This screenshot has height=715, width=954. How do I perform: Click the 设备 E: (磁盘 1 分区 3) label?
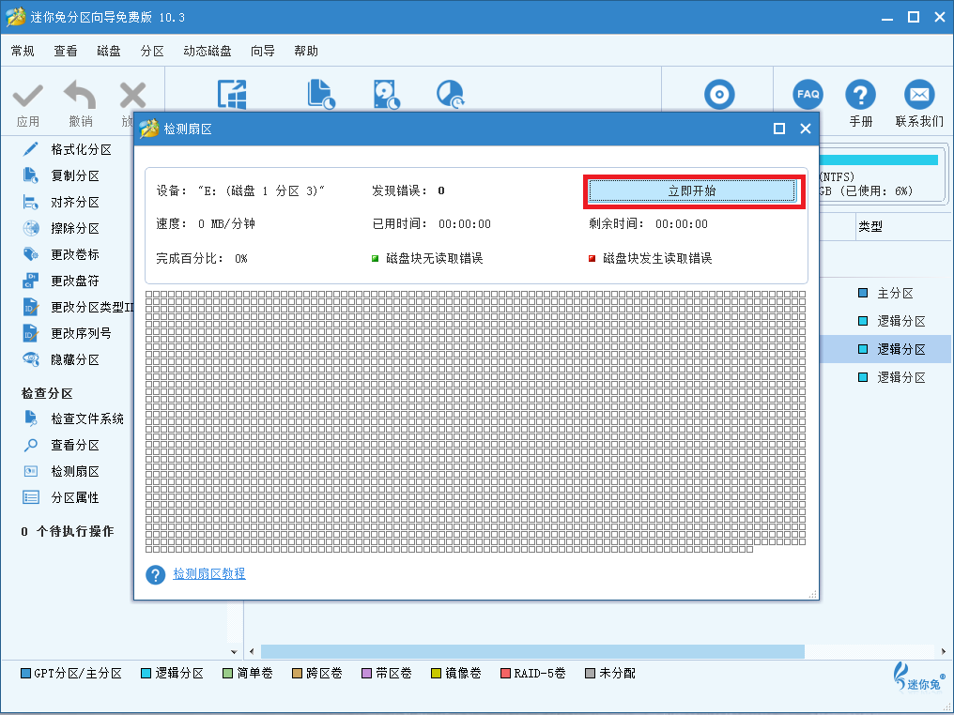point(240,190)
